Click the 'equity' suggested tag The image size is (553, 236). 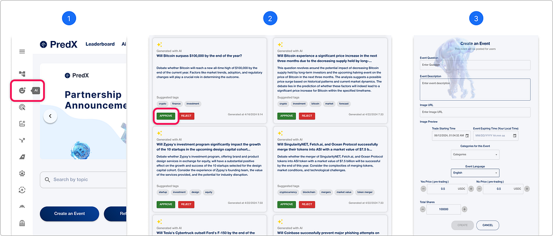click(x=208, y=192)
